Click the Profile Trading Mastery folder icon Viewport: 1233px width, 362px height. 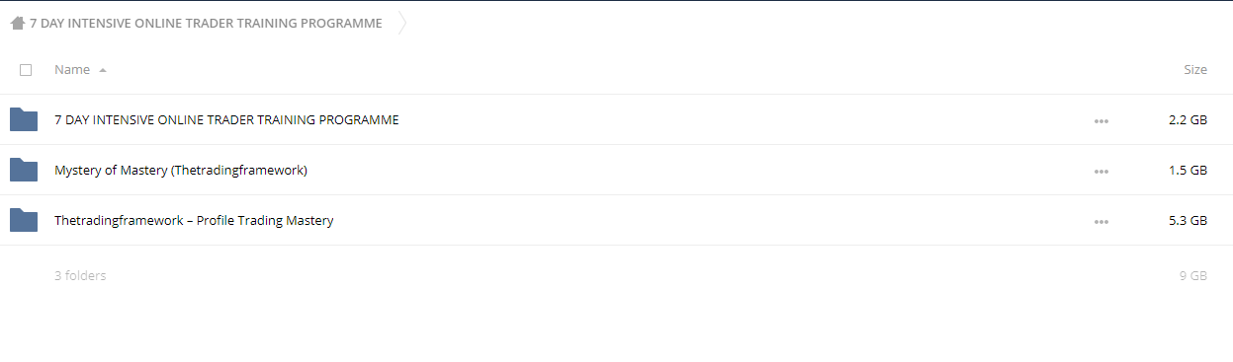(x=24, y=220)
